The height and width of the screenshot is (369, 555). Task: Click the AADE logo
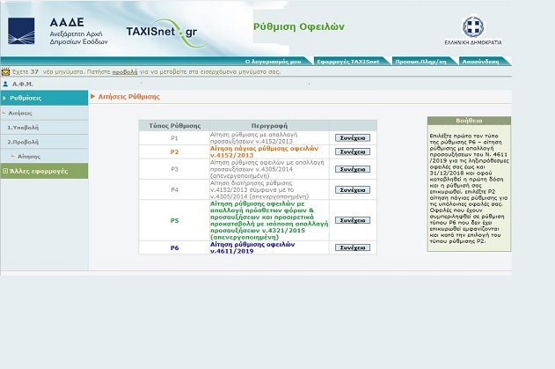pyautogui.click(x=57, y=31)
